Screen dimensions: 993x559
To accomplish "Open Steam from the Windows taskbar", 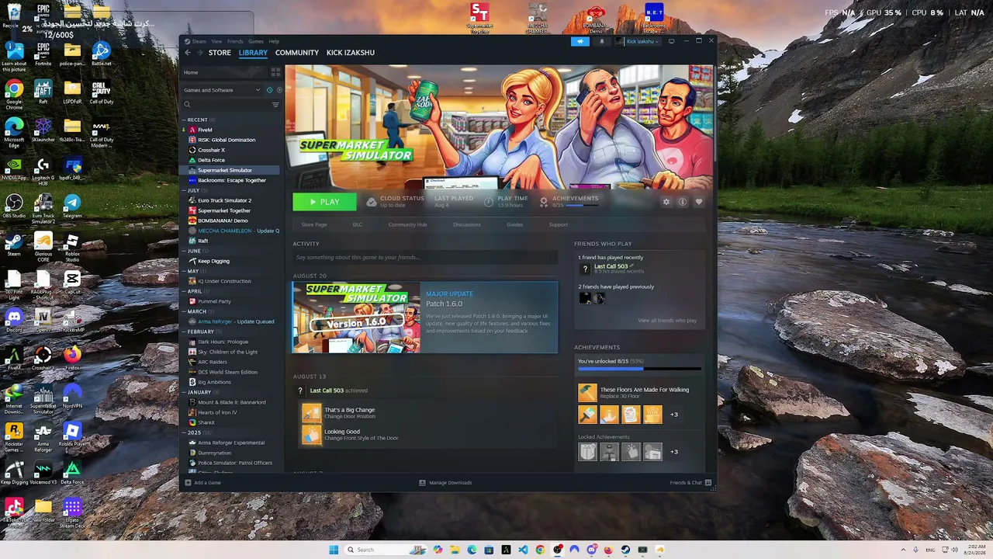I will coord(625,550).
